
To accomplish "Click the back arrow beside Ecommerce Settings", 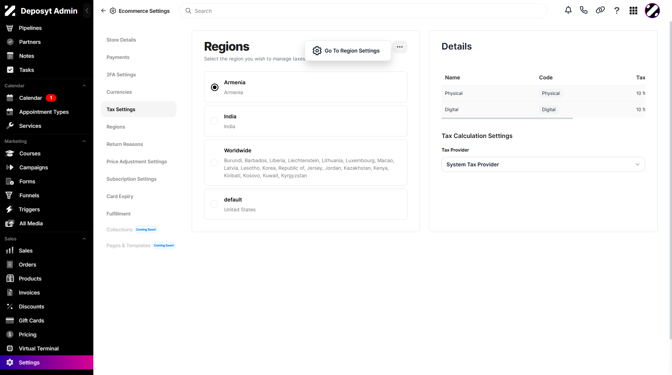I will (103, 11).
